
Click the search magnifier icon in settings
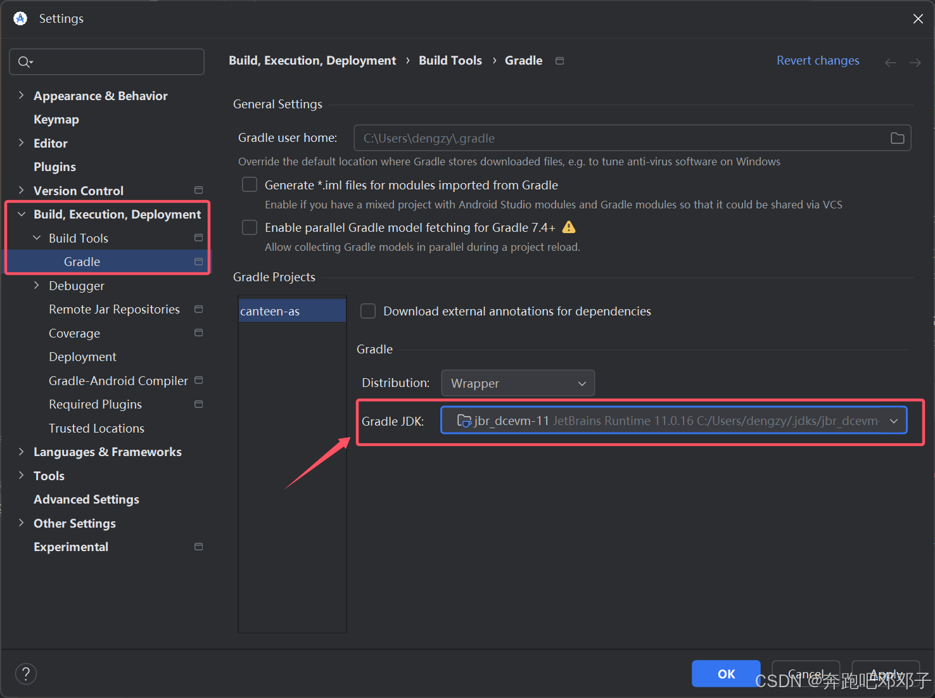click(x=25, y=62)
